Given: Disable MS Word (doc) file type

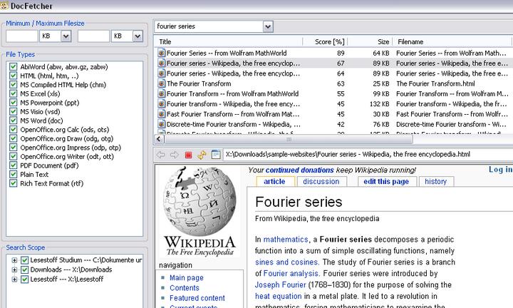Looking at the screenshot, I should coord(13,120).
